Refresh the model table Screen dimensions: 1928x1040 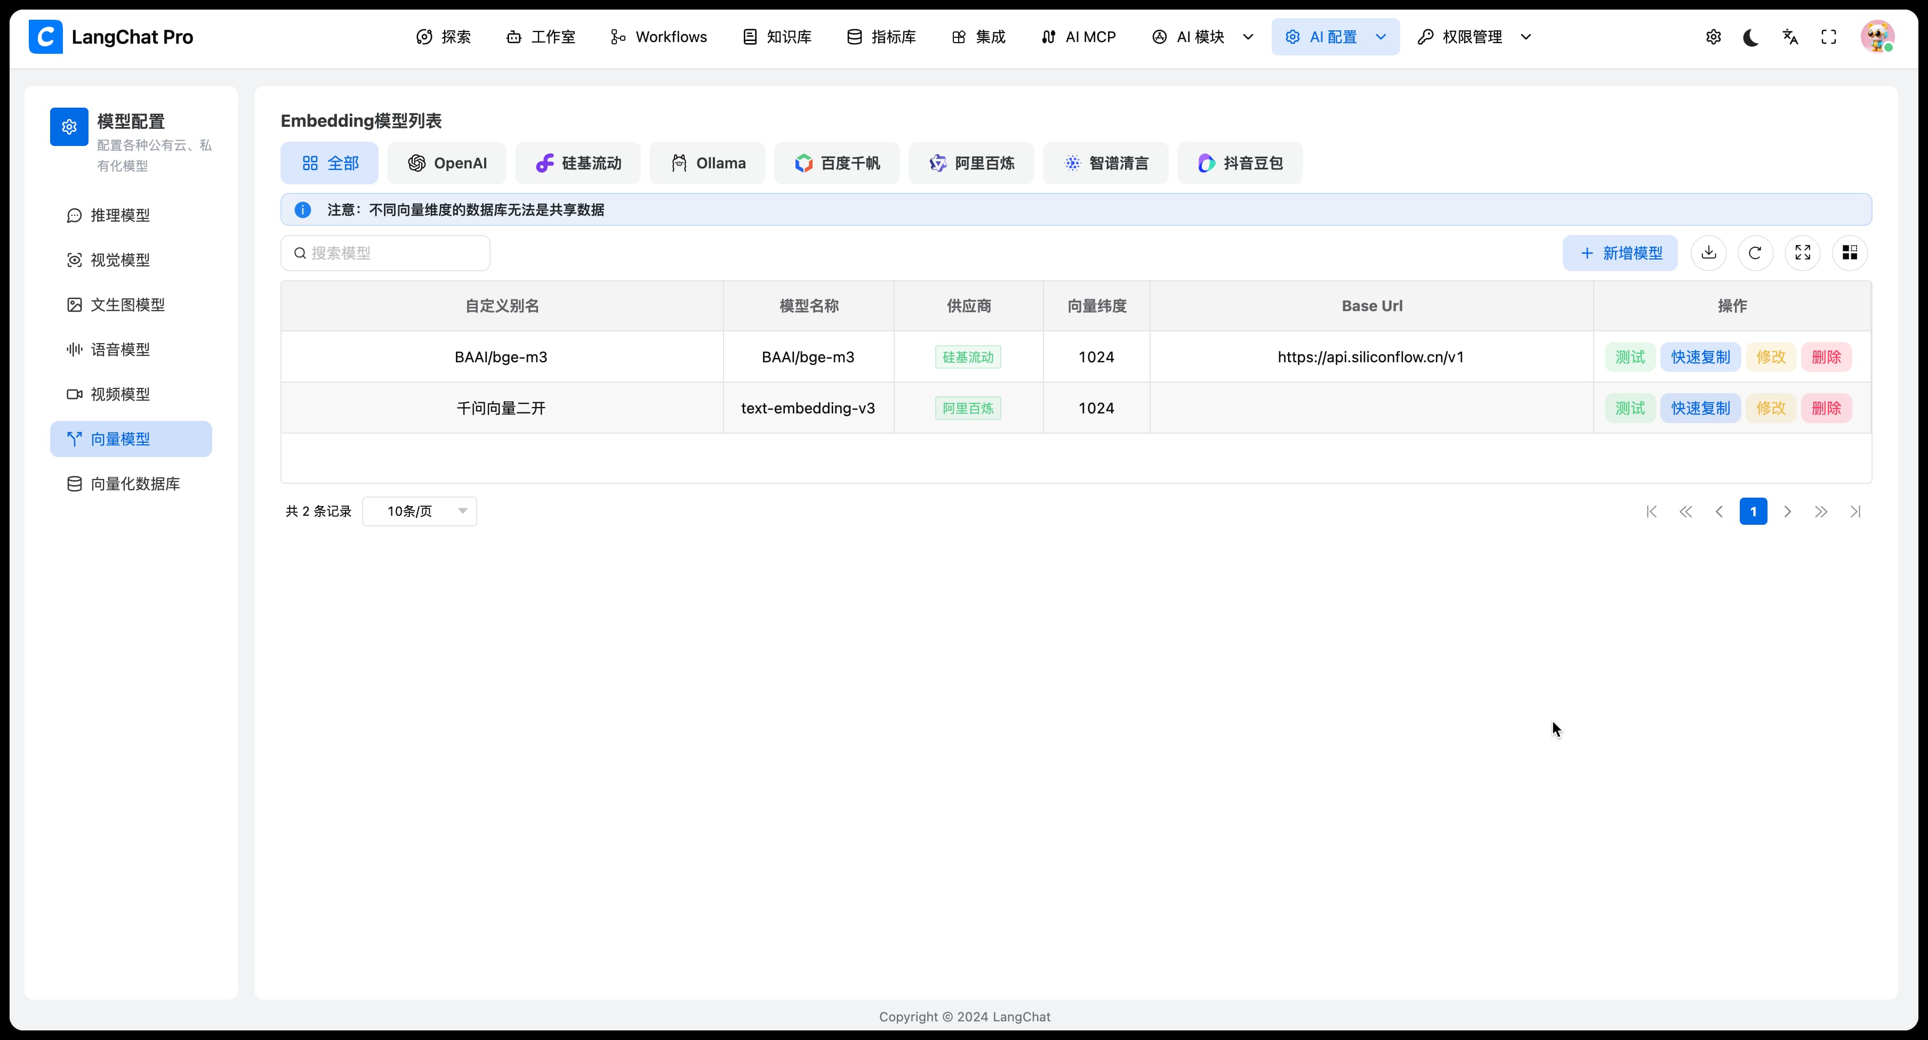tap(1755, 253)
